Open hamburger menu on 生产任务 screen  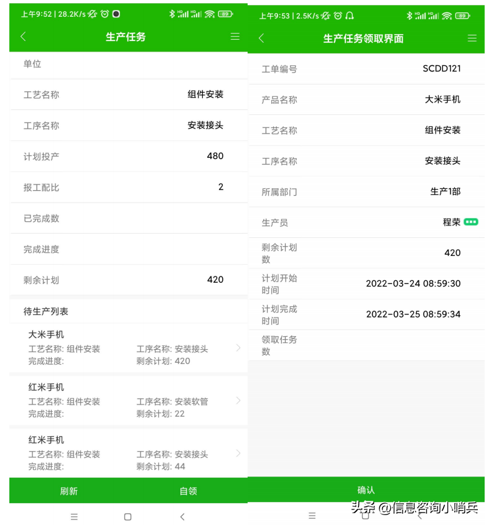235,37
